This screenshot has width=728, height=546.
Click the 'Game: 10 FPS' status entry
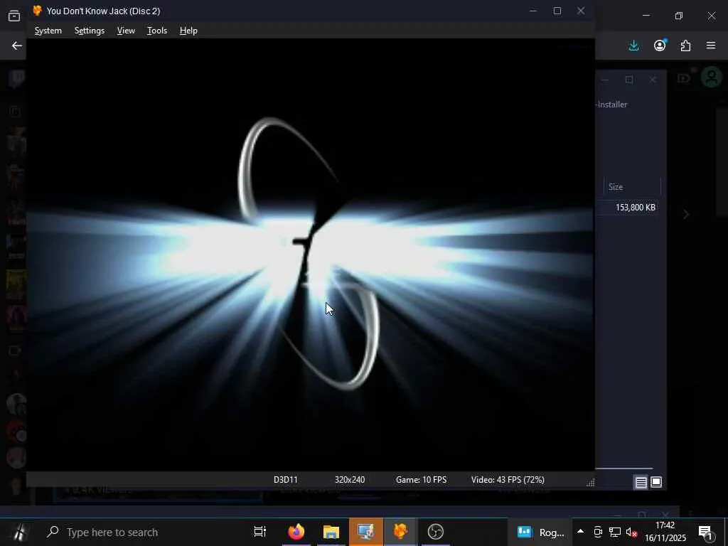tap(421, 480)
